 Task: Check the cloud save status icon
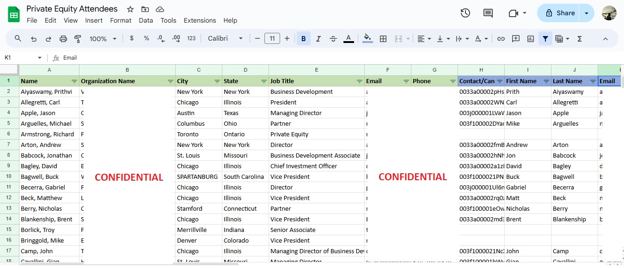pyautogui.click(x=160, y=9)
